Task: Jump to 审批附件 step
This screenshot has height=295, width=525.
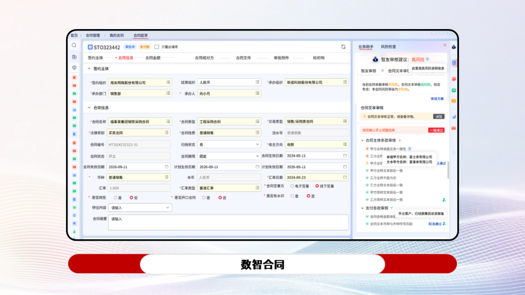Action: (281, 58)
